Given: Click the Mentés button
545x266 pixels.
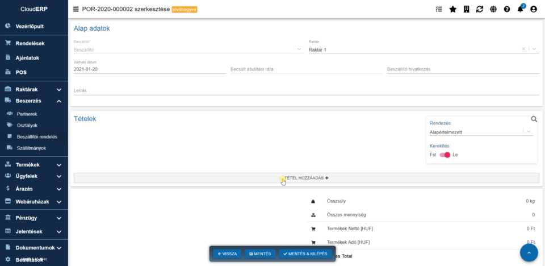Looking at the screenshot, I should [260, 254].
